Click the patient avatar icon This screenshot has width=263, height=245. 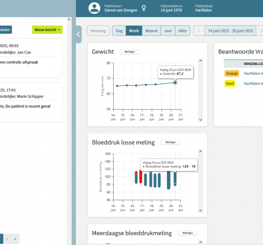pyautogui.click(x=94, y=8)
